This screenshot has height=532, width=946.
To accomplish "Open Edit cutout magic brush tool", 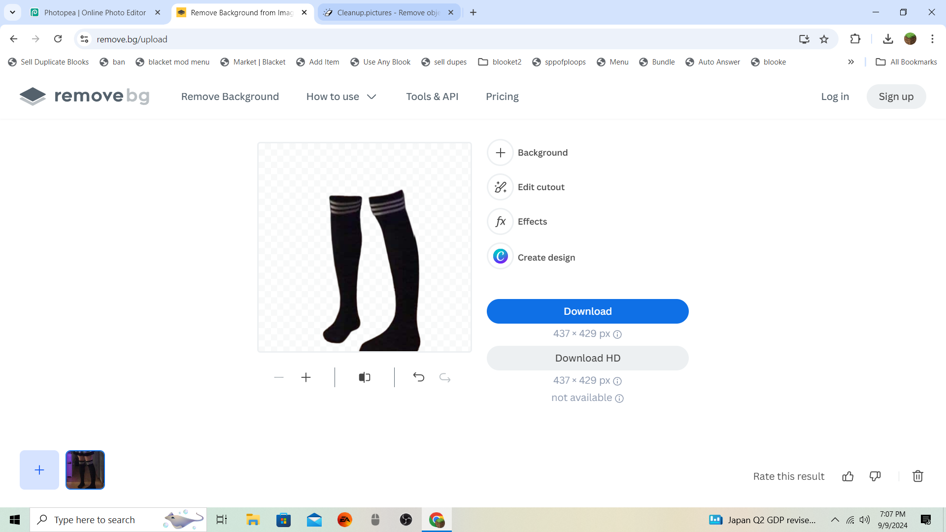I will click(x=500, y=187).
